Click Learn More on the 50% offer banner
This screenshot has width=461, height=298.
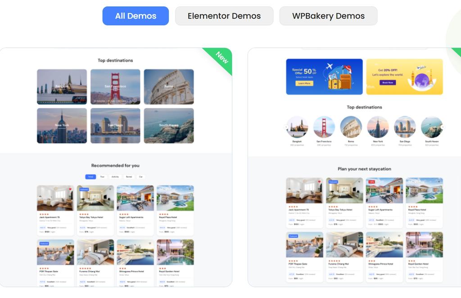click(304, 83)
